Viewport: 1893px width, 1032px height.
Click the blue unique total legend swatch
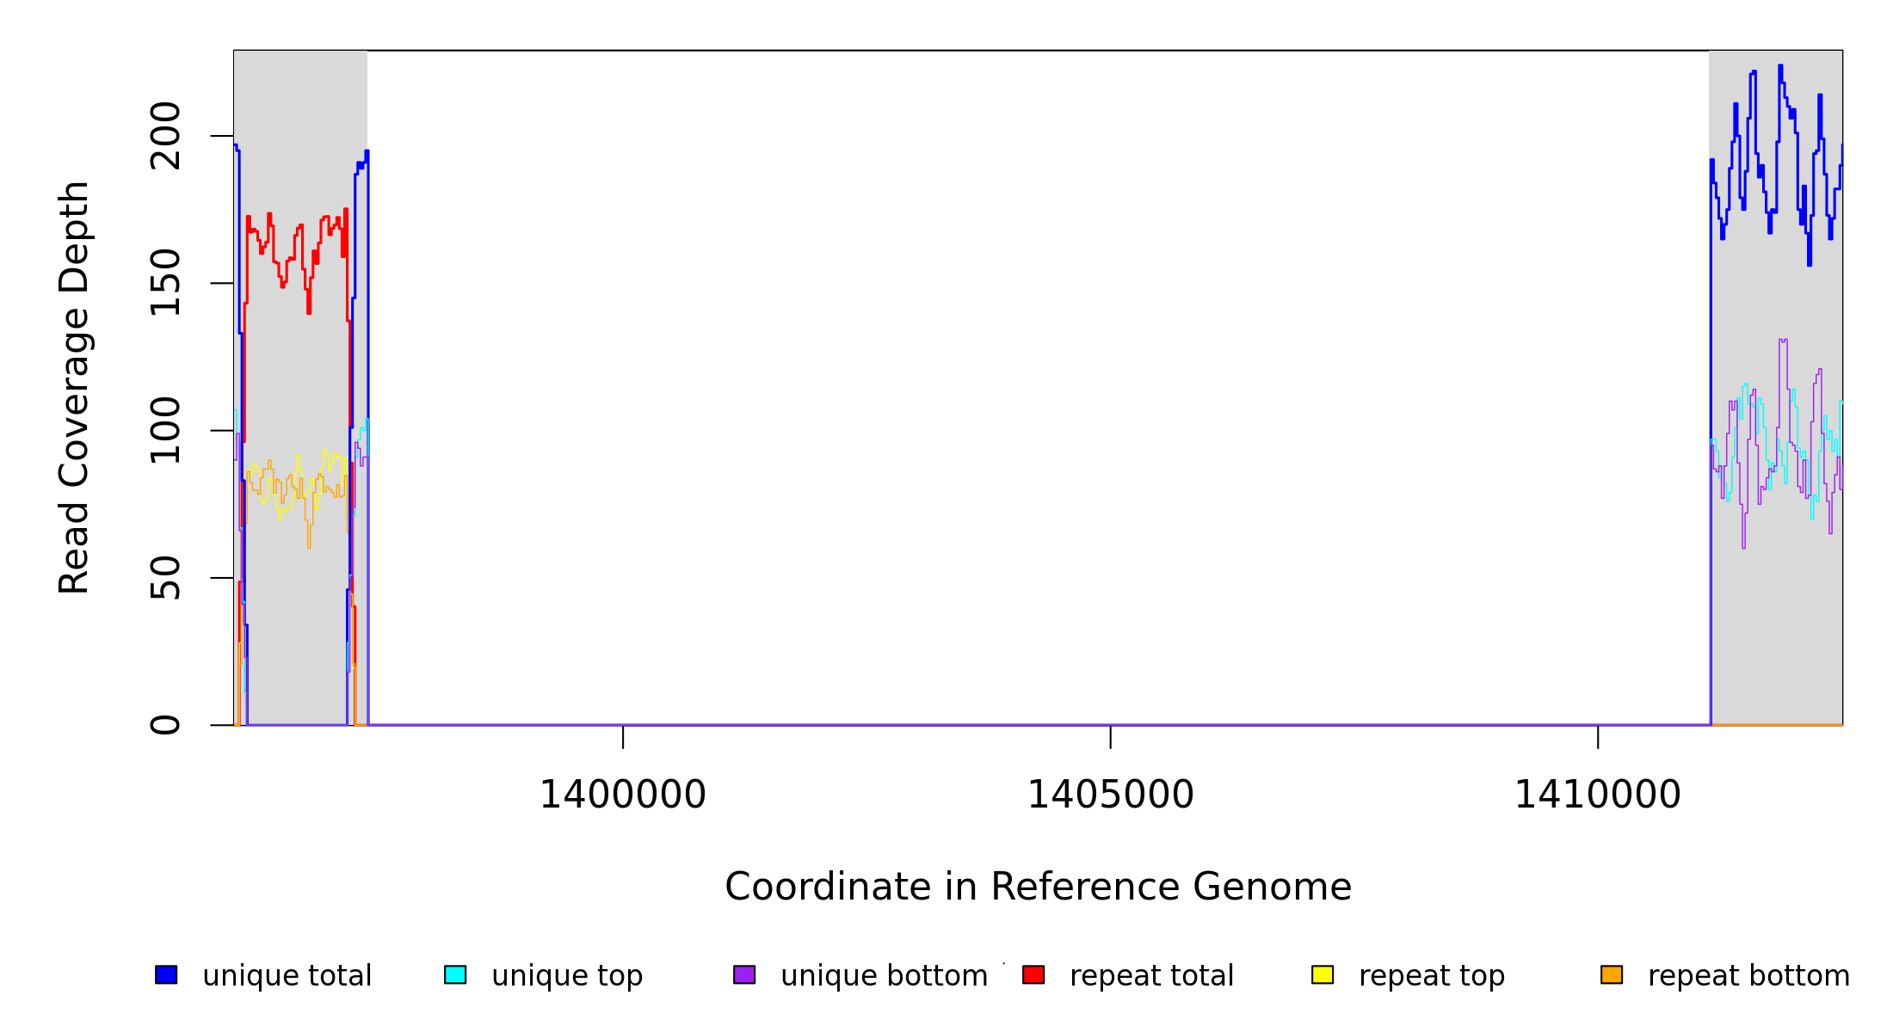(x=166, y=974)
